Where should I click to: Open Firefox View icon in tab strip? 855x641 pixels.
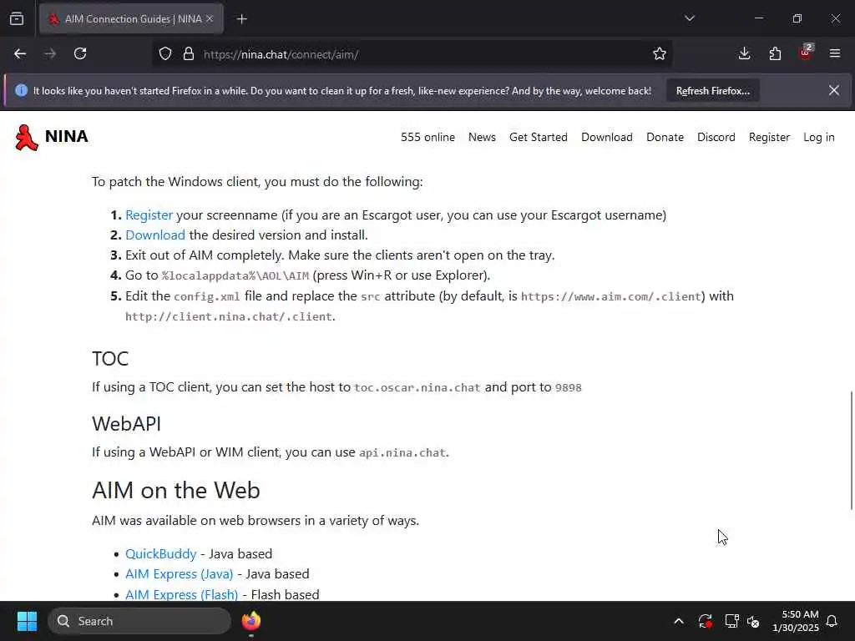click(x=17, y=19)
